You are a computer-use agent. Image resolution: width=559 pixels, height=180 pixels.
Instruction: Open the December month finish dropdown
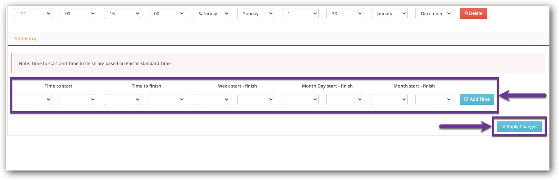[434, 13]
